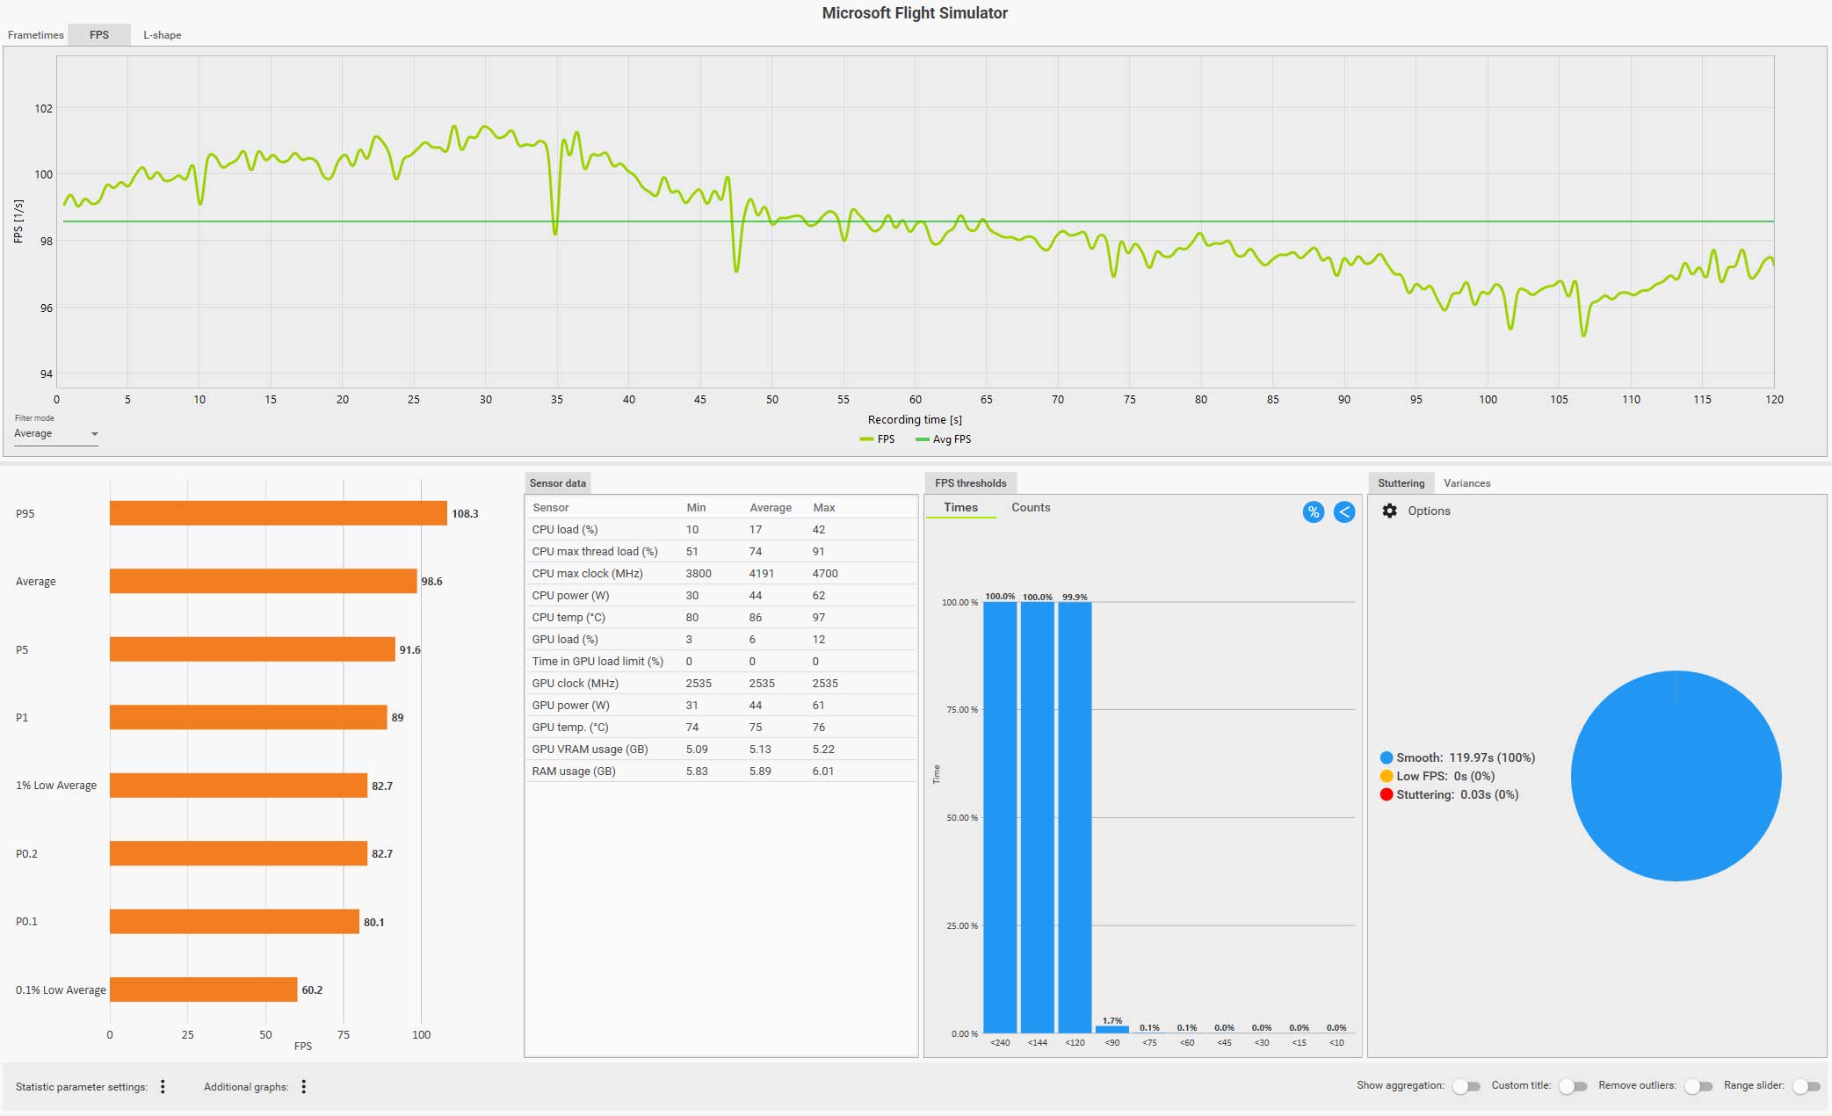The width and height of the screenshot is (1832, 1116).
Task: Toggle Remove outliers on
Action: coord(1698,1087)
